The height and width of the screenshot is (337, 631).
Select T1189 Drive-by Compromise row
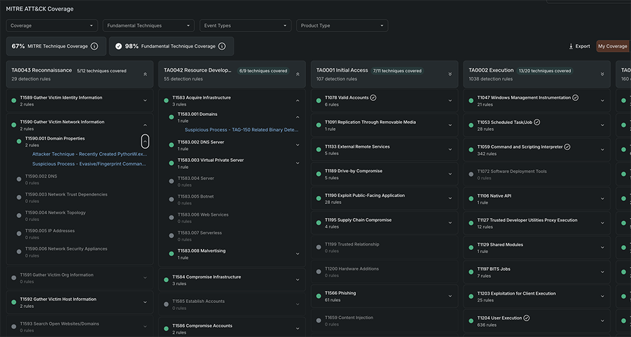tap(384, 174)
